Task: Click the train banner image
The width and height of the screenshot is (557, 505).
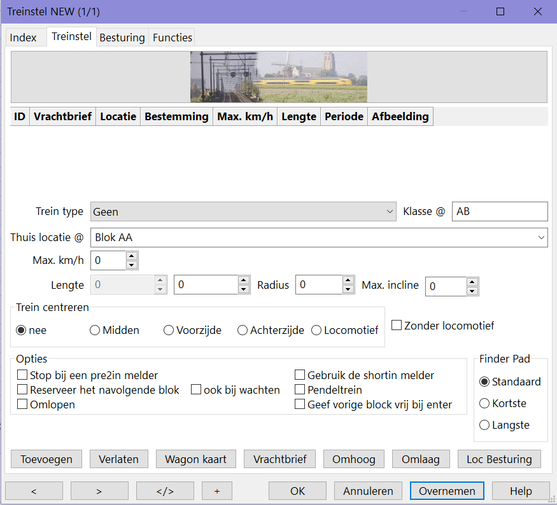Action: point(279,77)
